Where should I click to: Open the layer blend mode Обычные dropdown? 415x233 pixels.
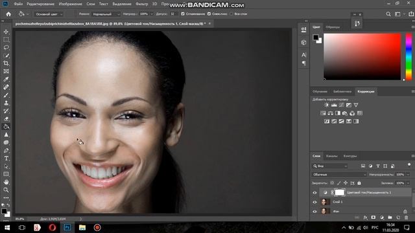[x=339, y=175]
